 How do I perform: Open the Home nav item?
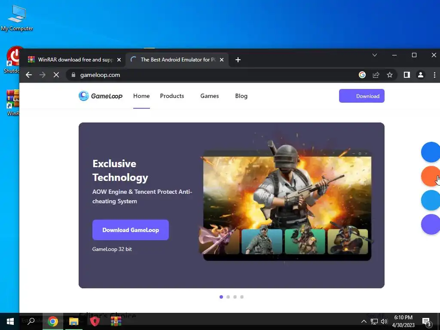pos(141,96)
